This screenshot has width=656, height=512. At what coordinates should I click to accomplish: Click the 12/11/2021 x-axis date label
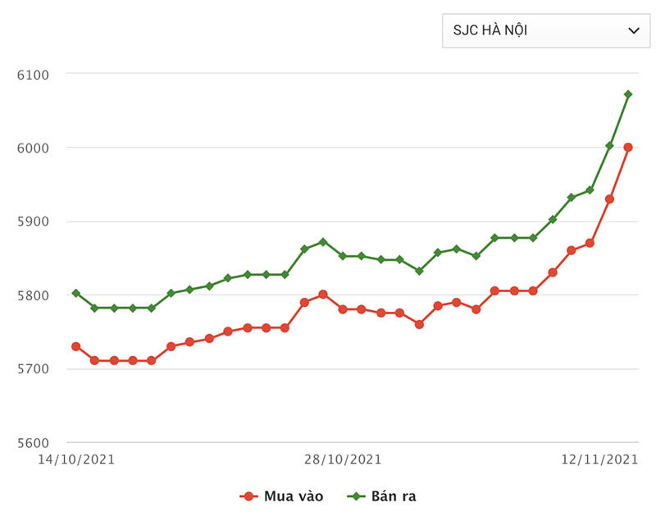599,459
